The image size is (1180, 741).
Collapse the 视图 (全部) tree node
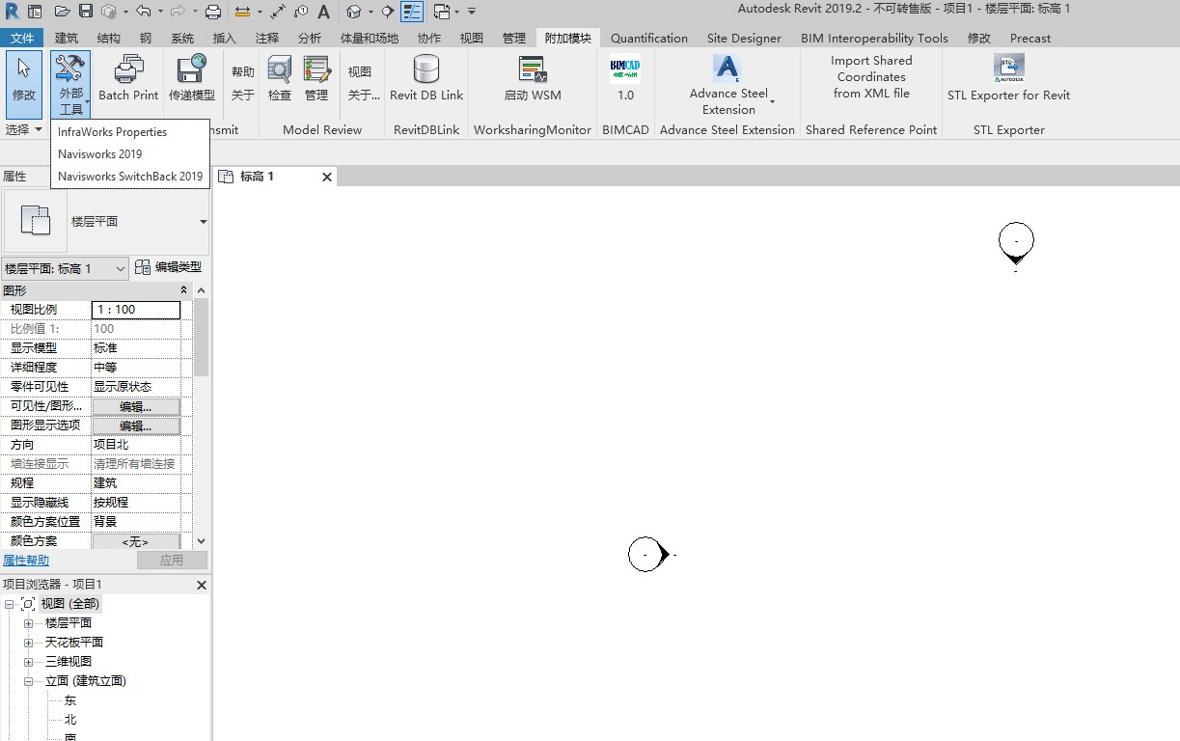click(9, 604)
